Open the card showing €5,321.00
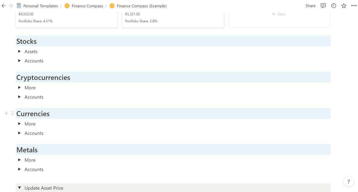Image resolution: width=358 pixels, height=192 pixels. click(173, 20)
